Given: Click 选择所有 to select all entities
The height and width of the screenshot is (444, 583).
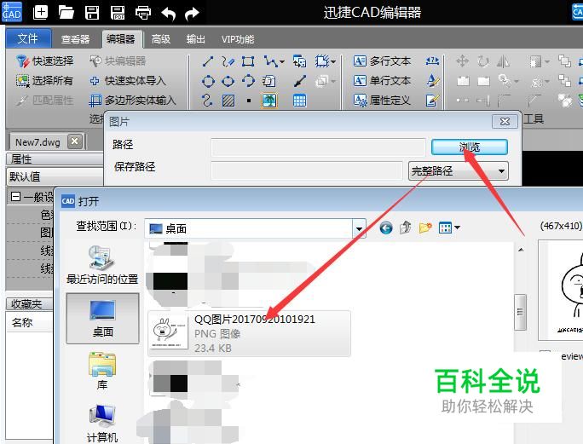Looking at the screenshot, I should 44,81.
